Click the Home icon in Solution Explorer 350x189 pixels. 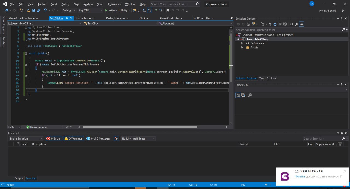[x=249, y=24]
